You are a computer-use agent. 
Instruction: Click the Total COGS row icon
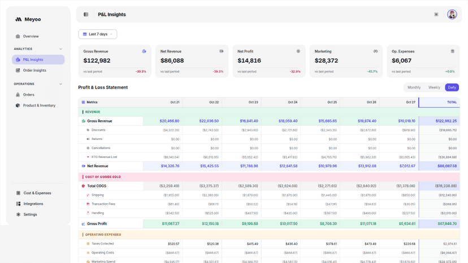click(84, 186)
